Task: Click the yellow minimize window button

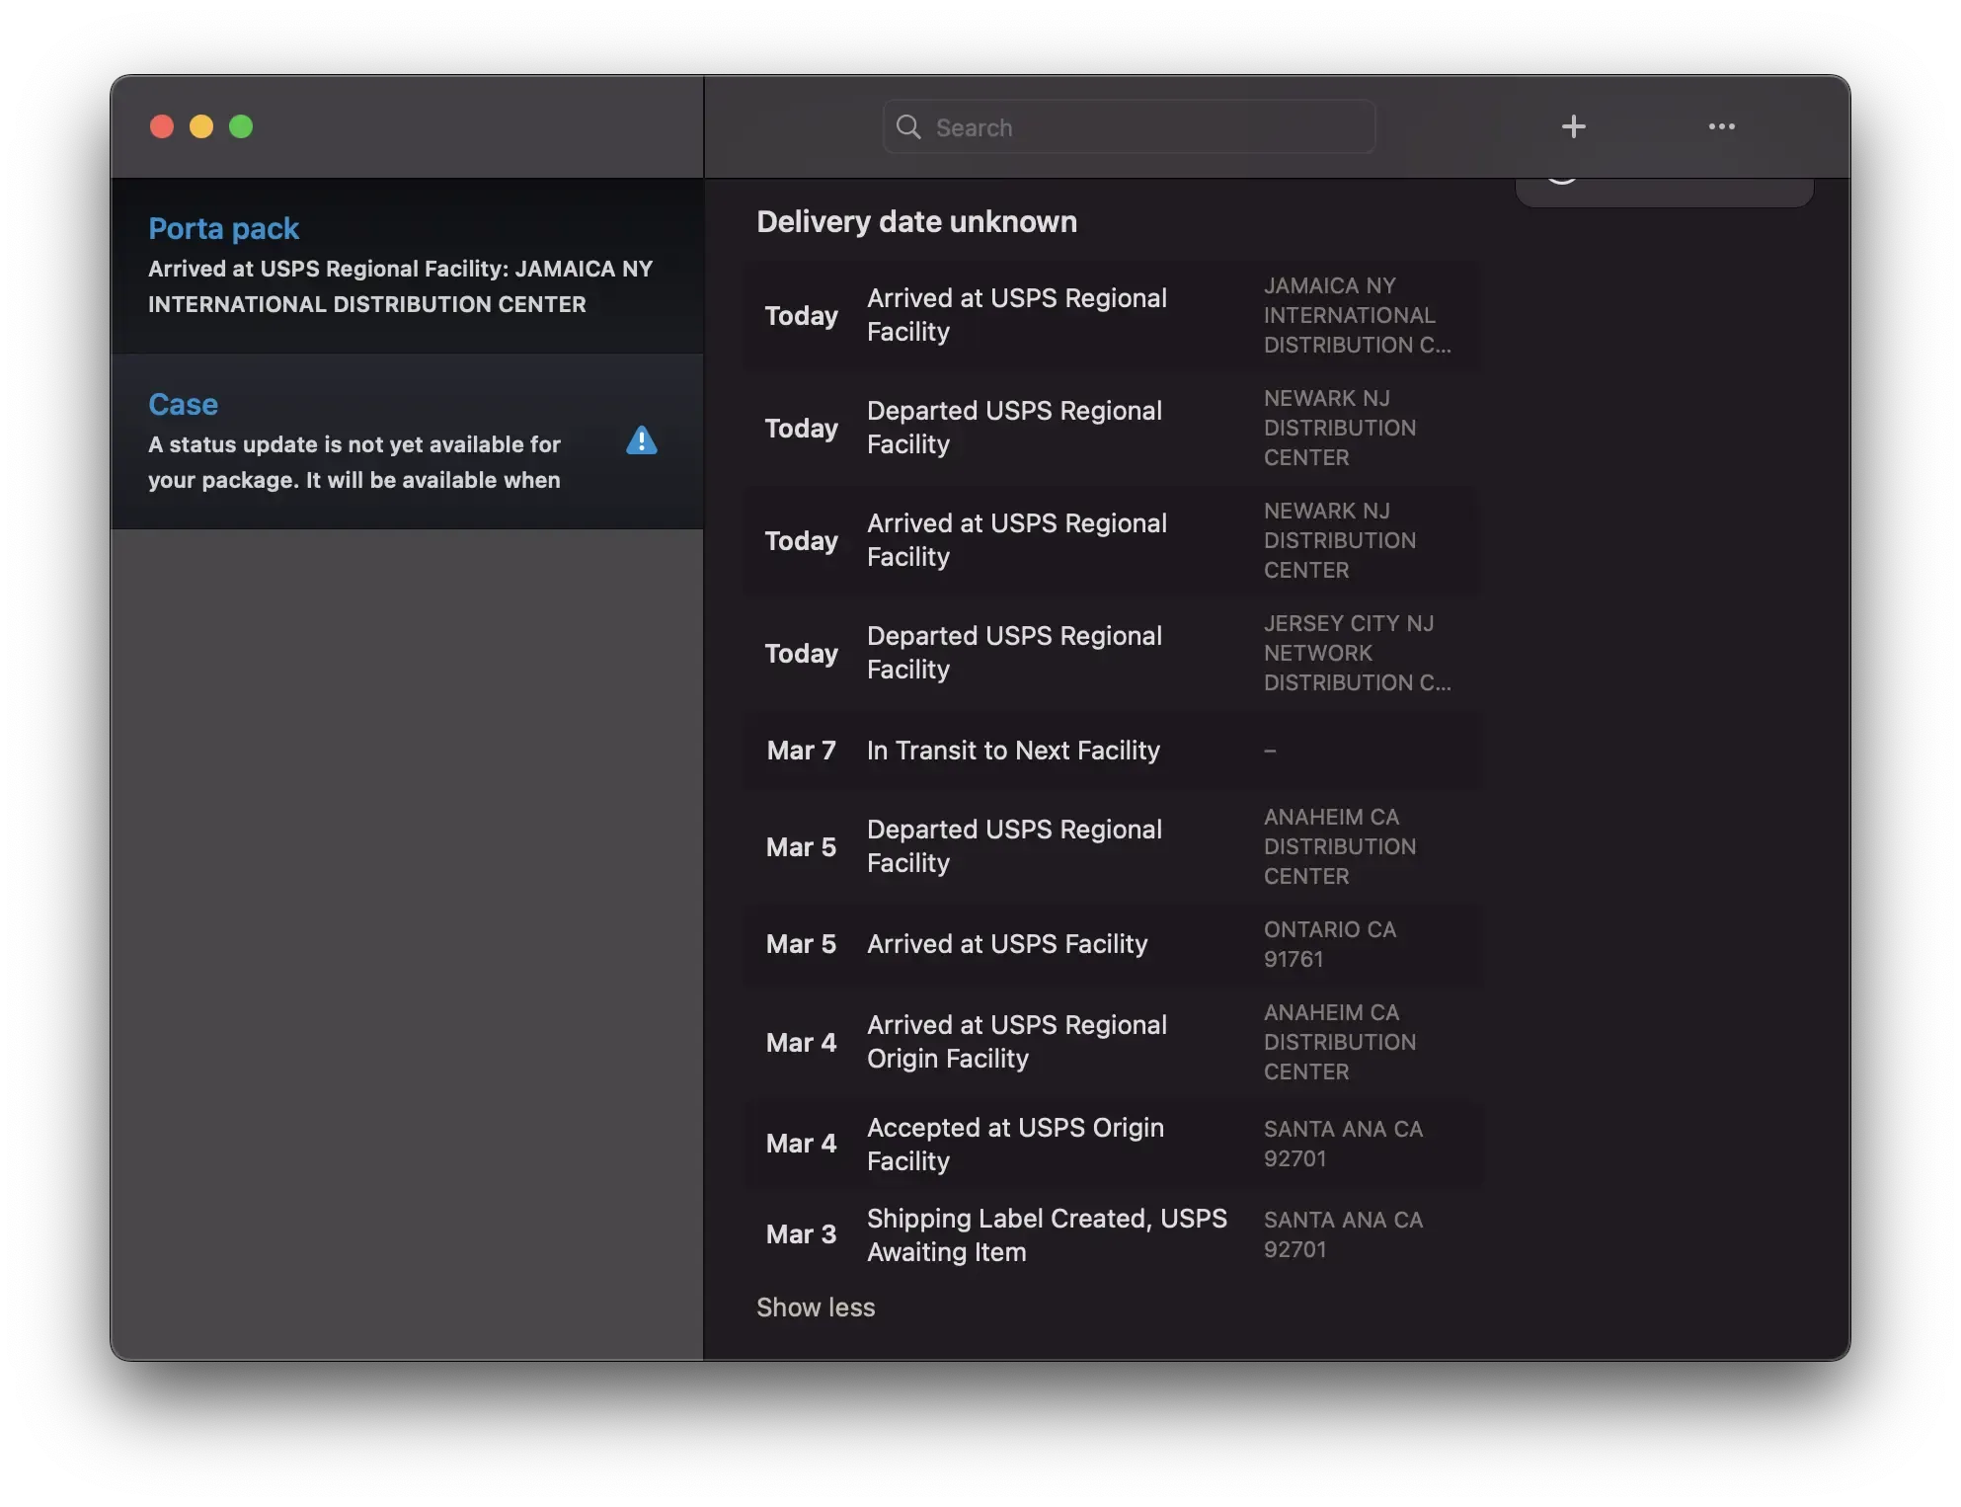Action: pyautogui.click(x=201, y=126)
